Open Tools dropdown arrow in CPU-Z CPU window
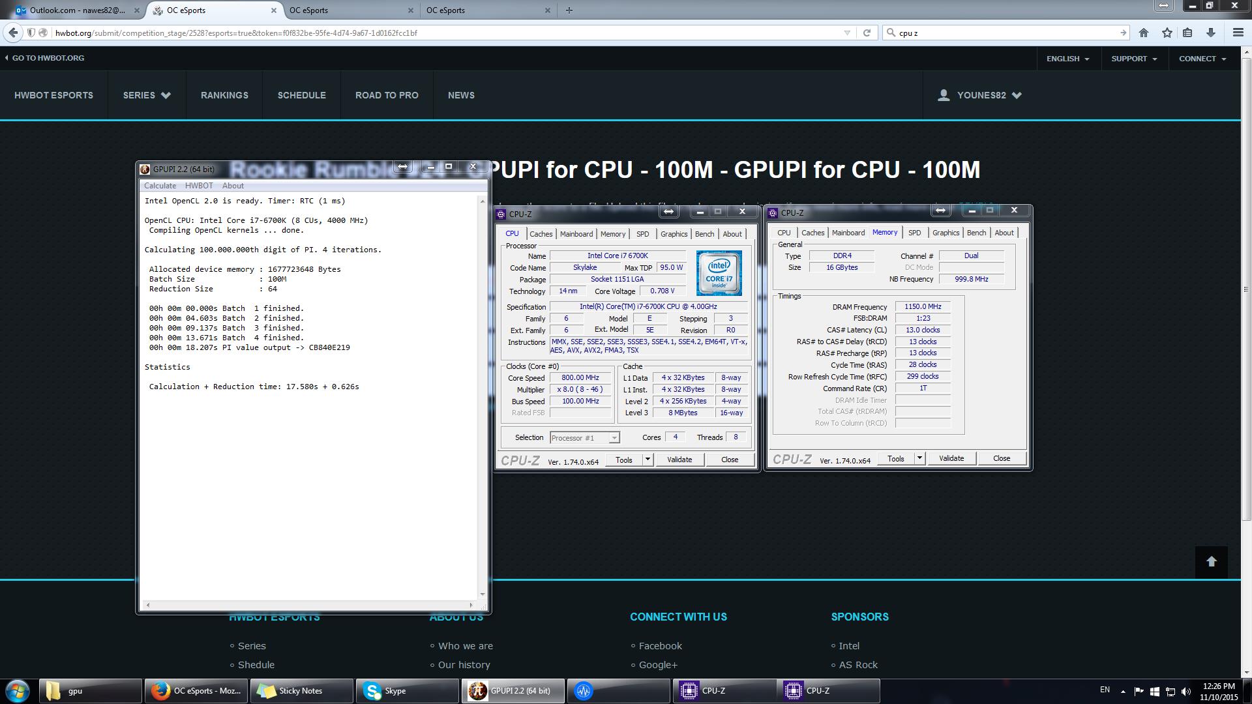 click(x=648, y=460)
